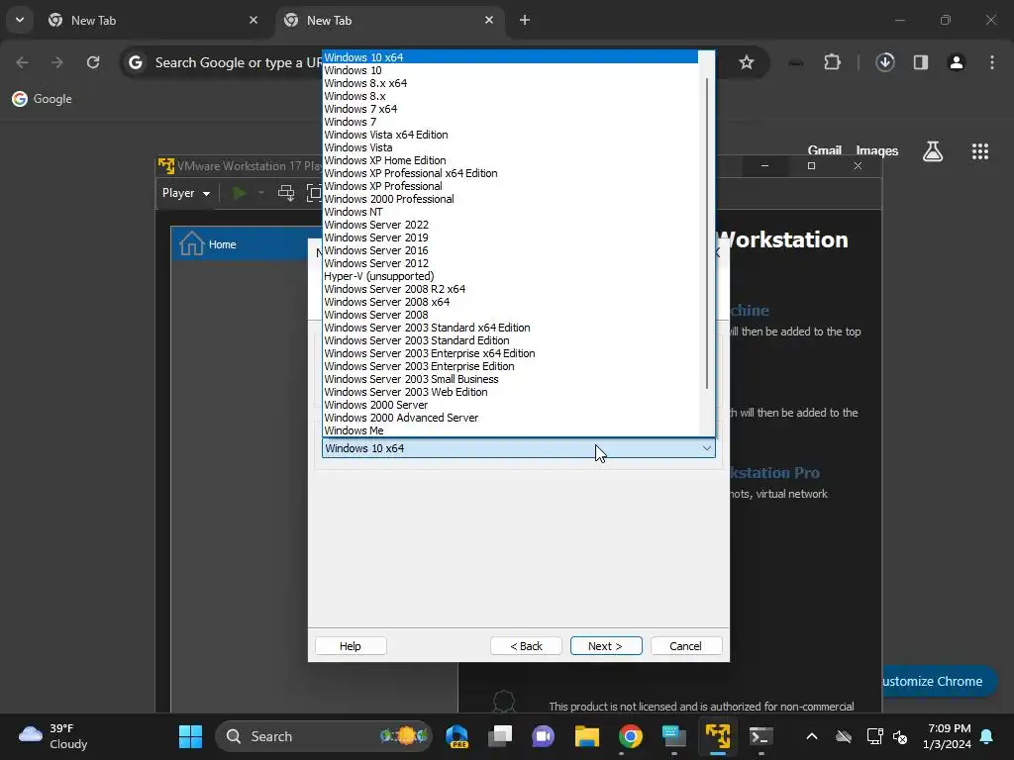Select Windows XP Professional x64 Edition
Image resolution: width=1014 pixels, height=760 pixels.
(510, 173)
